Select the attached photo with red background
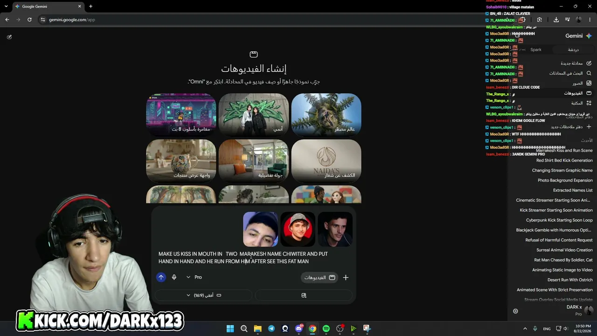The image size is (597, 336). pyautogui.click(x=298, y=229)
